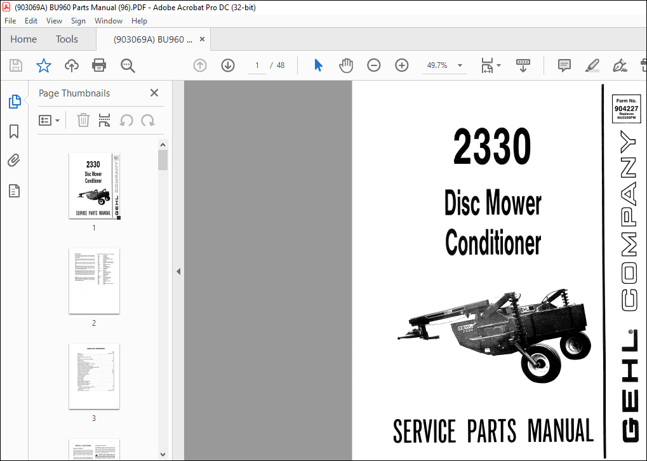Image resolution: width=647 pixels, height=461 pixels.
Task: Switch to the Tools tab
Action: pyautogui.click(x=67, y=39)
